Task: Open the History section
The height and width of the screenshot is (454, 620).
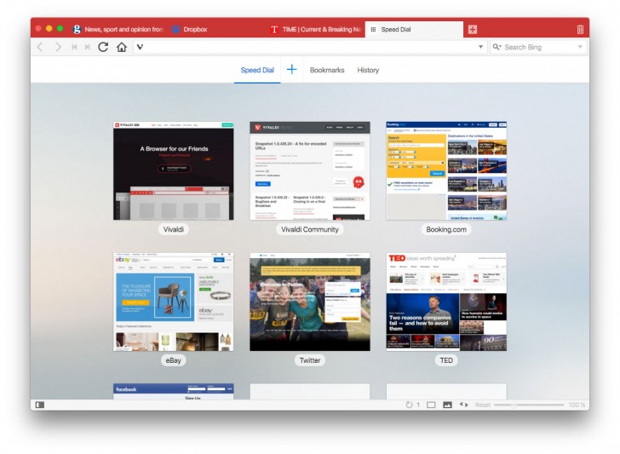Action: pos(368,70)
